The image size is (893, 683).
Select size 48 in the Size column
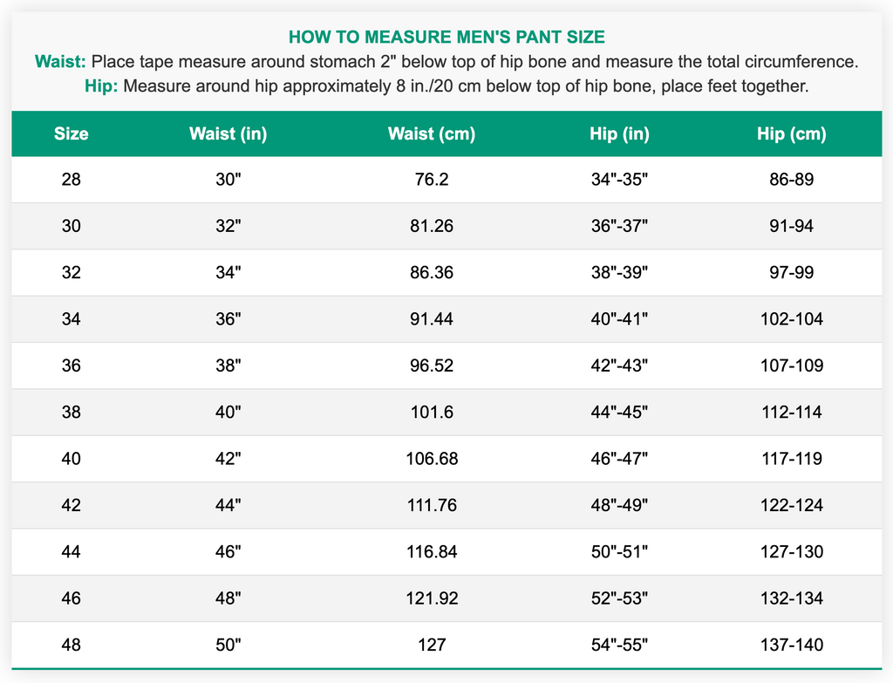pos(72,645)
